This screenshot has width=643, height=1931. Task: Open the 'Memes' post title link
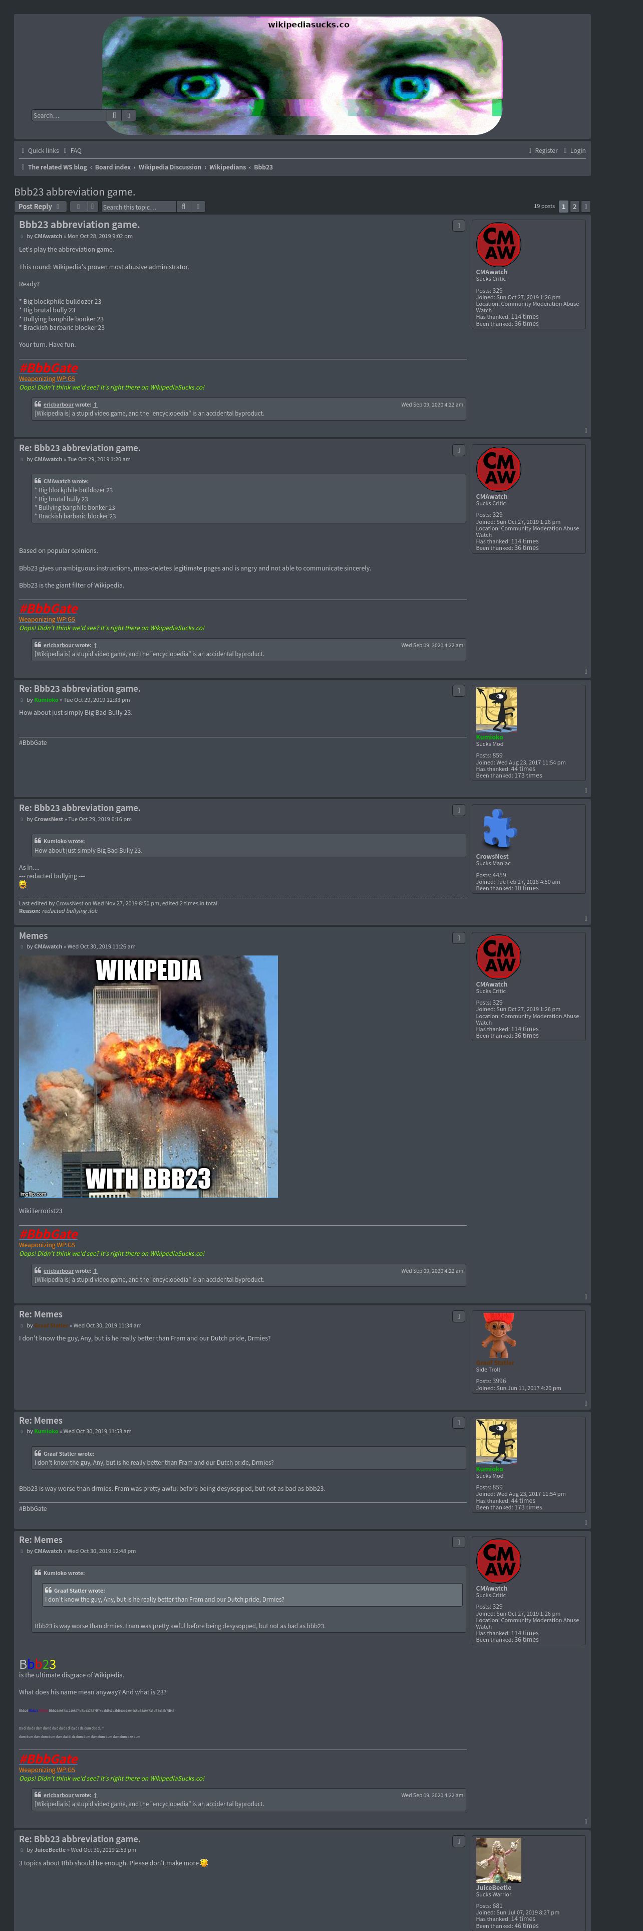pyautogui.click(x=33, y=935)
